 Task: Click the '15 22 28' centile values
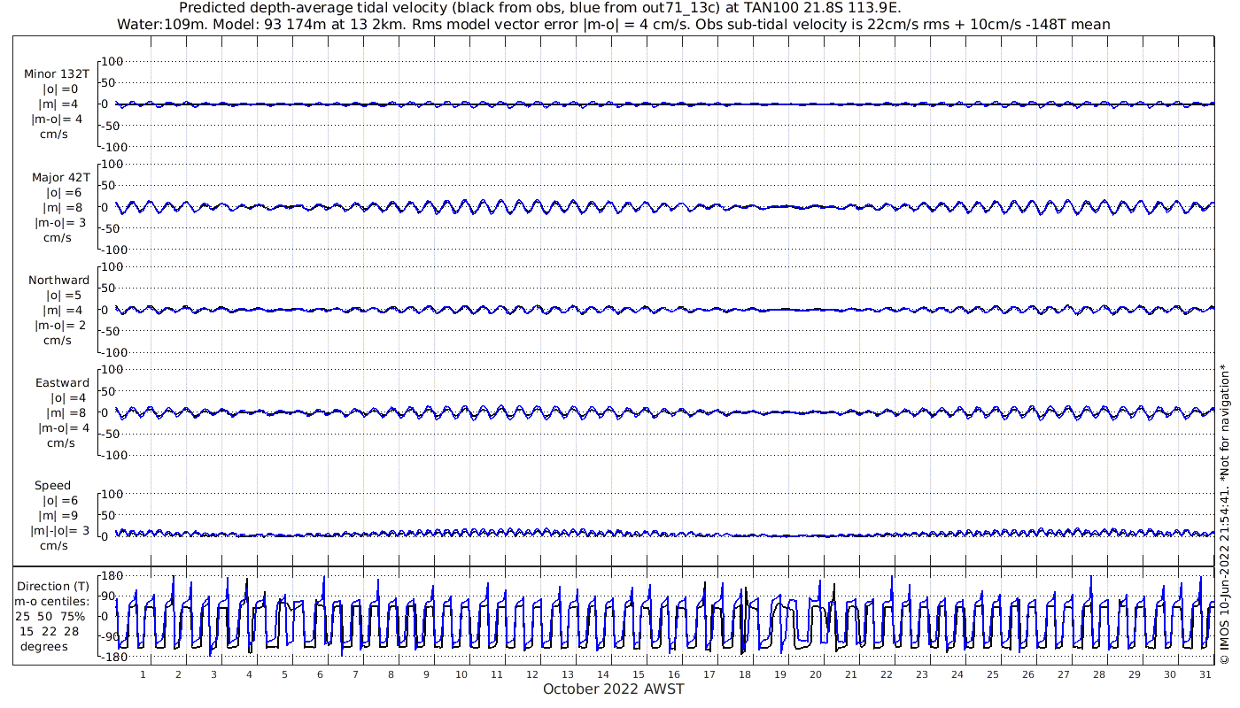(x=50, y=632)
